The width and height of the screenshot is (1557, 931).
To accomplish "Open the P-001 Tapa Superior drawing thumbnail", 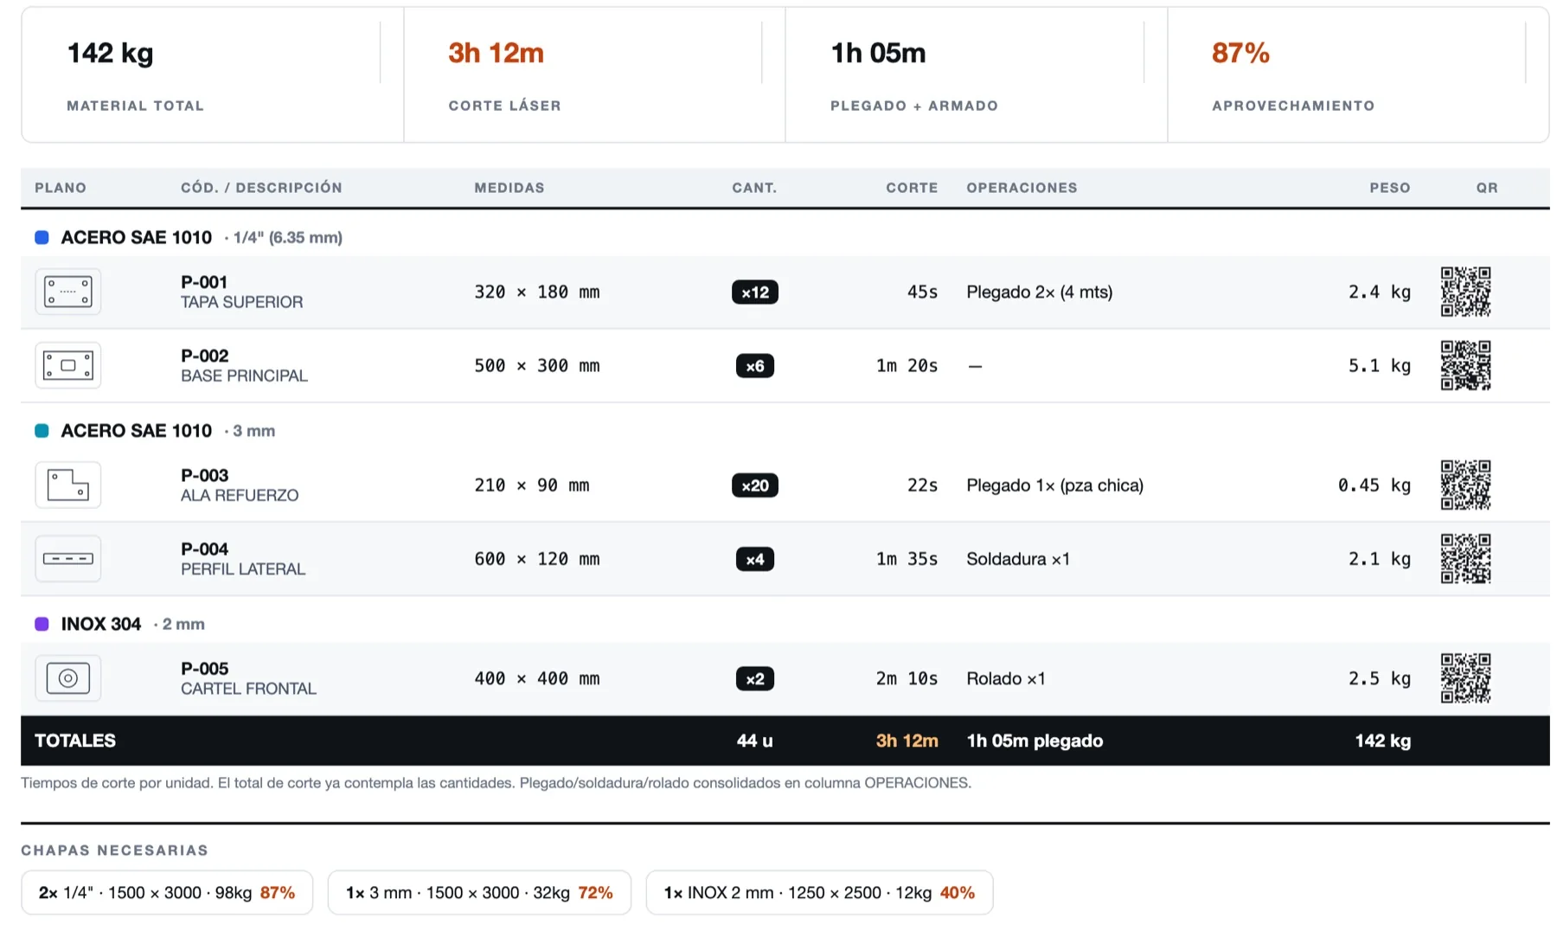I will point(68,292).
